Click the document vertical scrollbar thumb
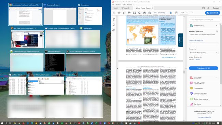 [x=184, y=72]
